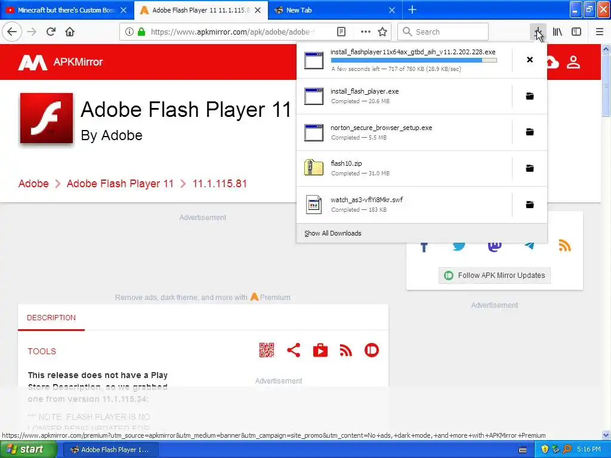
Task: Toggle reader view in address bar
Action: point(341,32)
